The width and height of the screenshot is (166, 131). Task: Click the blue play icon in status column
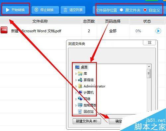(158, 31)
